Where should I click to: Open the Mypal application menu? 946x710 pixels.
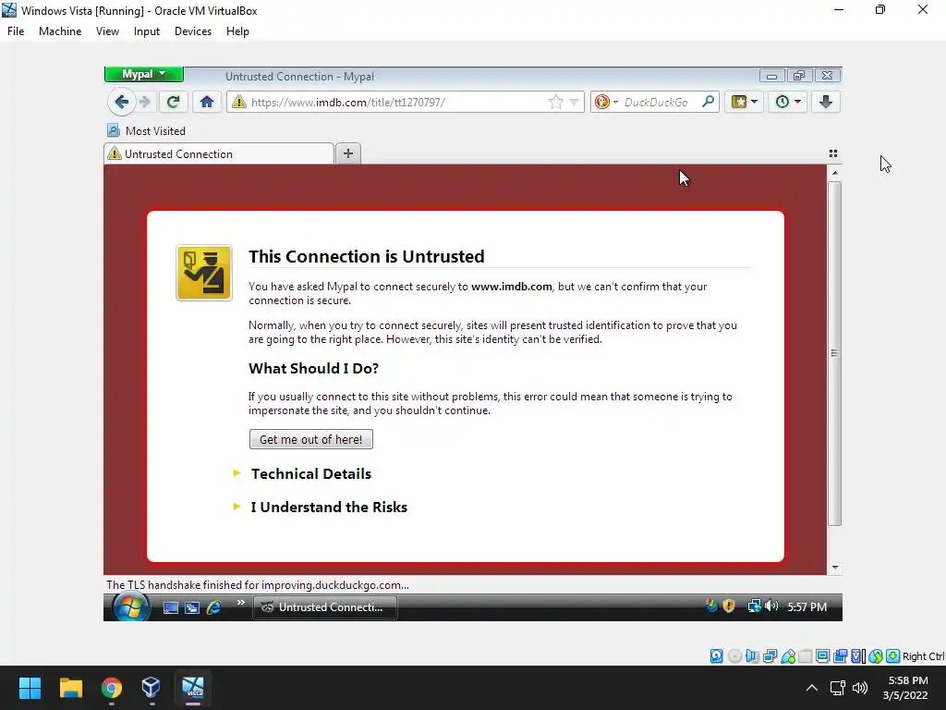coord(143,74)
